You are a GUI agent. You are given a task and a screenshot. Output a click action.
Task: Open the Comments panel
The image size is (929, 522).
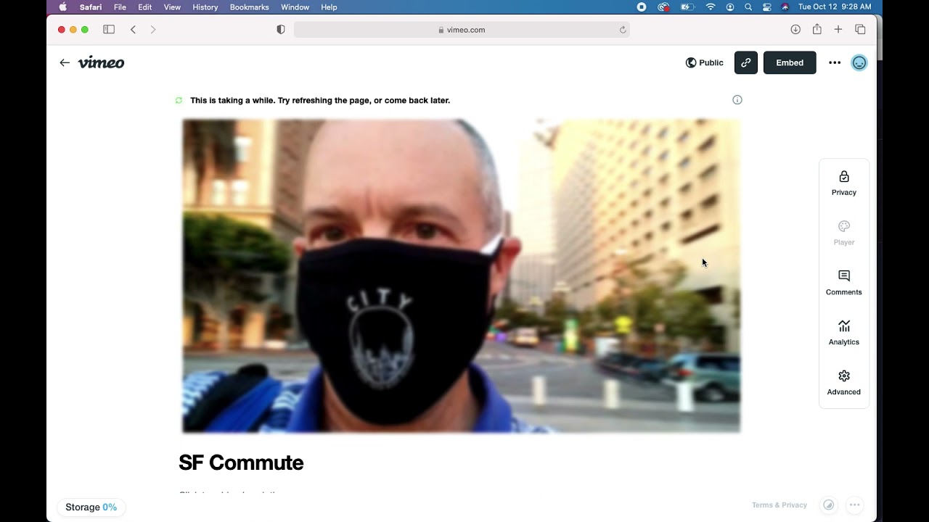[844, 283]
